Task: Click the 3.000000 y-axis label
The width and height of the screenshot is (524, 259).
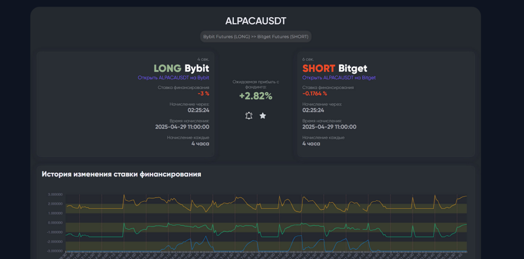Action: point(55,194)
